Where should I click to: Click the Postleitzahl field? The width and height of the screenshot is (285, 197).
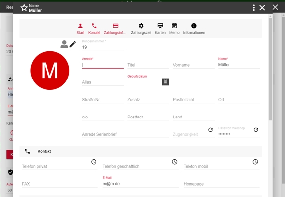193,100
